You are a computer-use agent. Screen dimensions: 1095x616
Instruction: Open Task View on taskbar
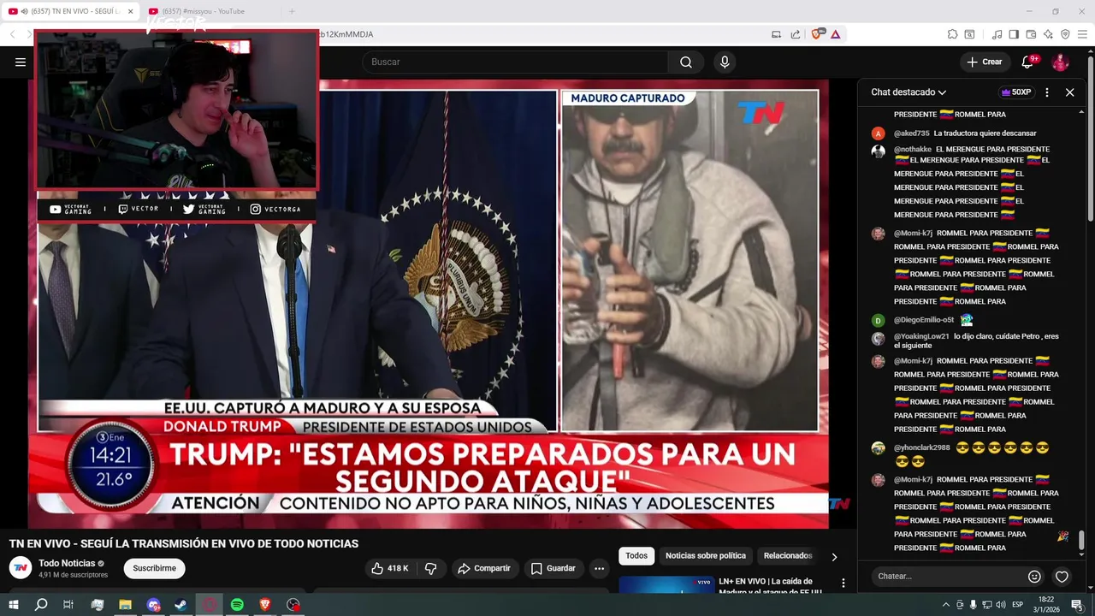click(x=68, y=605)
